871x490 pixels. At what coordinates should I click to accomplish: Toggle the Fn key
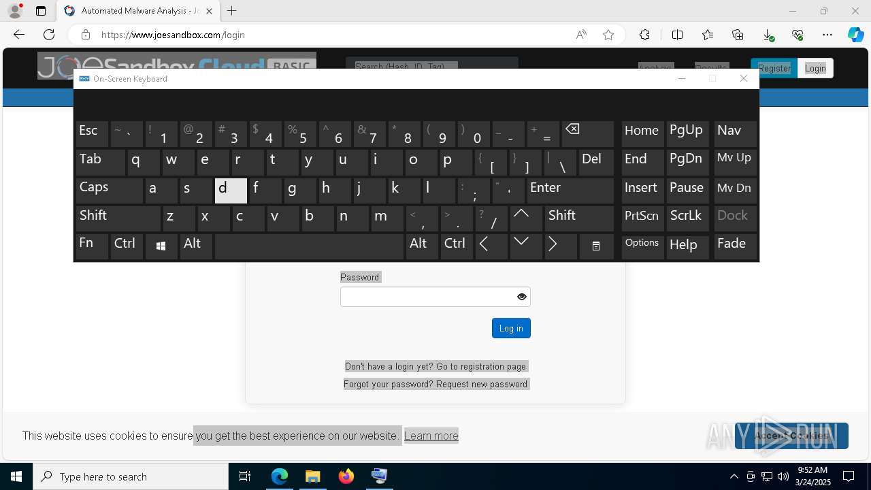(92, 246)
